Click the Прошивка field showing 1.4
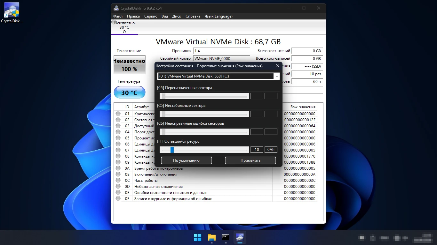437x245 pixels. (x=221, y=51)
